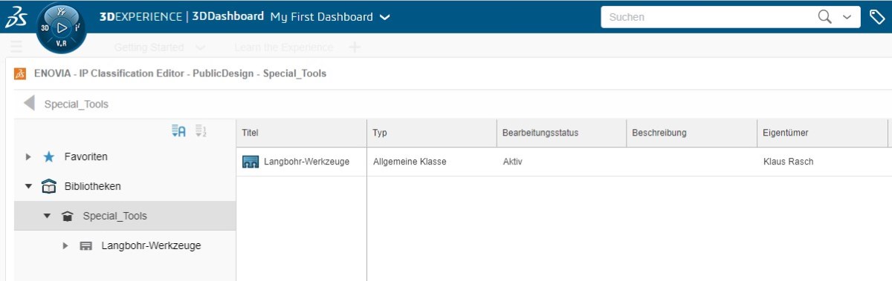Open the 3D compass app launcher
The height and width of the screenshot is (281, 892).
[x=62, y=27]
